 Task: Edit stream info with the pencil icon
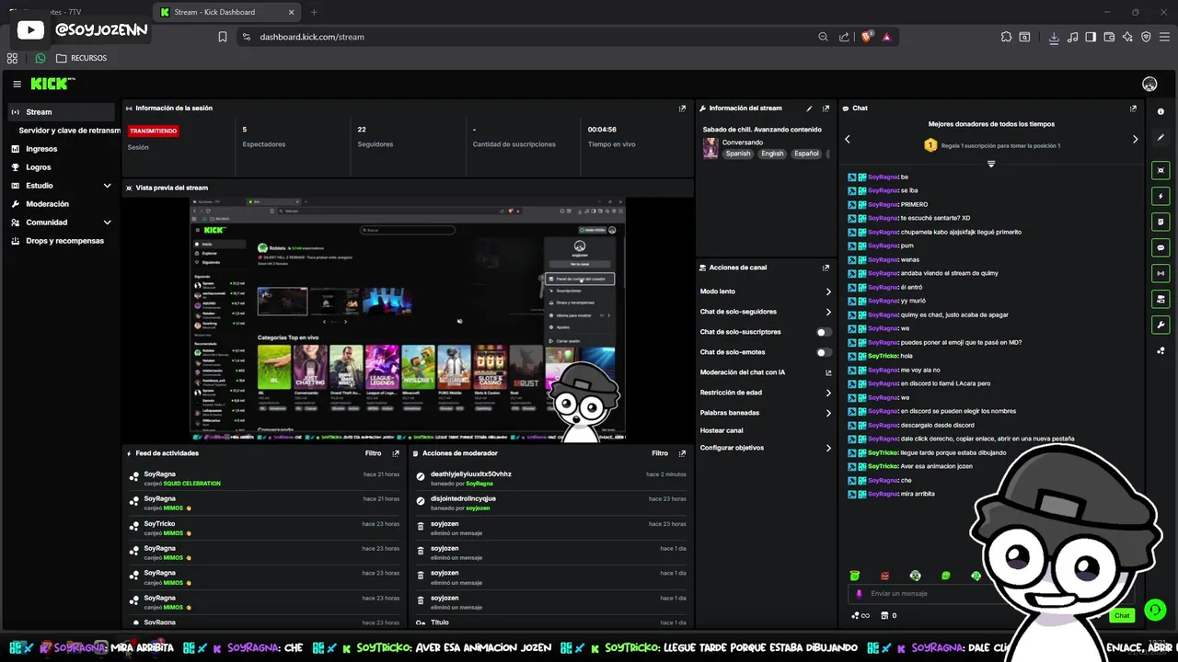coord(809,108)
